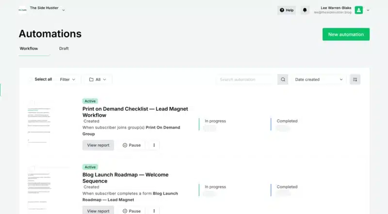Open more options for Print on Demand Checklist

click(154, 145)
